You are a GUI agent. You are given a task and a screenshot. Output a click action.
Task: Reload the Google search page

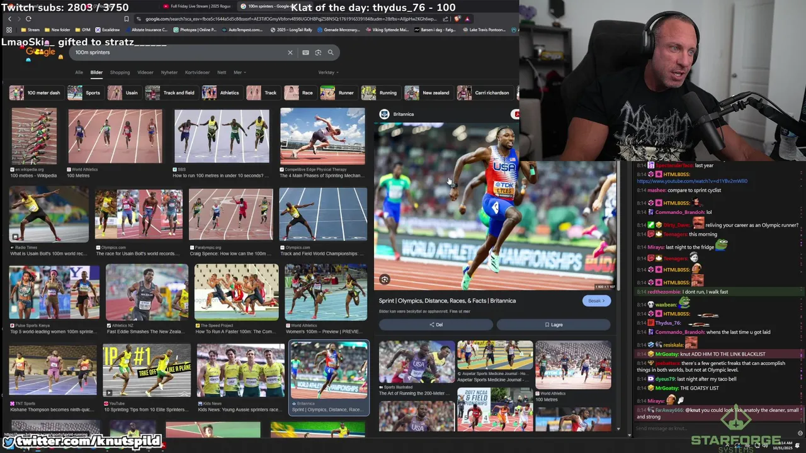28,19
